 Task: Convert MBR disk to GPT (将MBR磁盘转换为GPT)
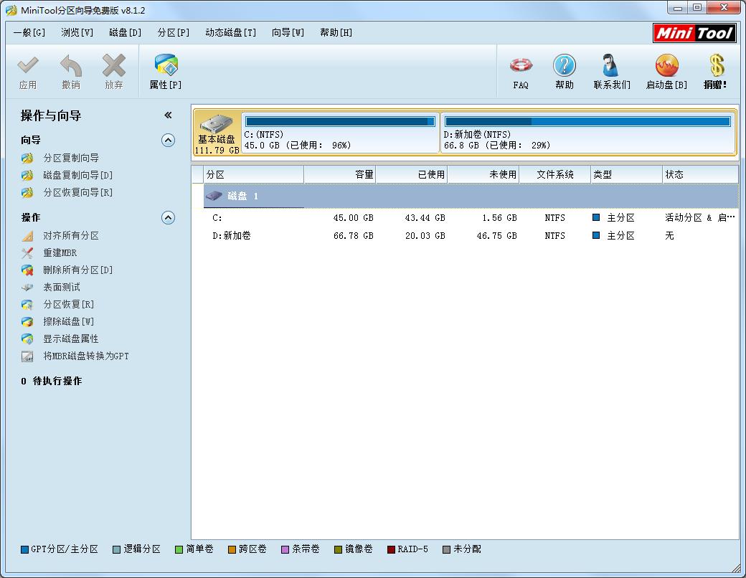[x=85, y=356]
